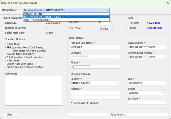Pick Aisler (NETHERLANDS) manufacturer
This screenshot has width=171, height=119.
click(x=66, y=20)
